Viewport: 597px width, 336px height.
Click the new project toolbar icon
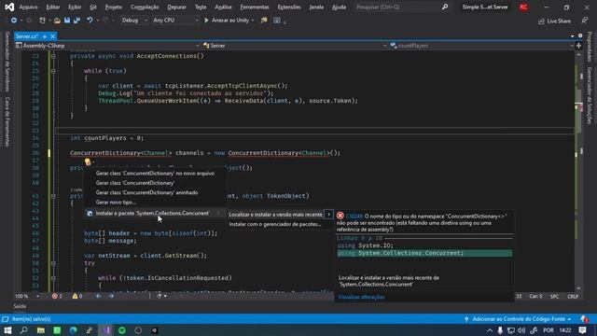[x=42, y=21]
